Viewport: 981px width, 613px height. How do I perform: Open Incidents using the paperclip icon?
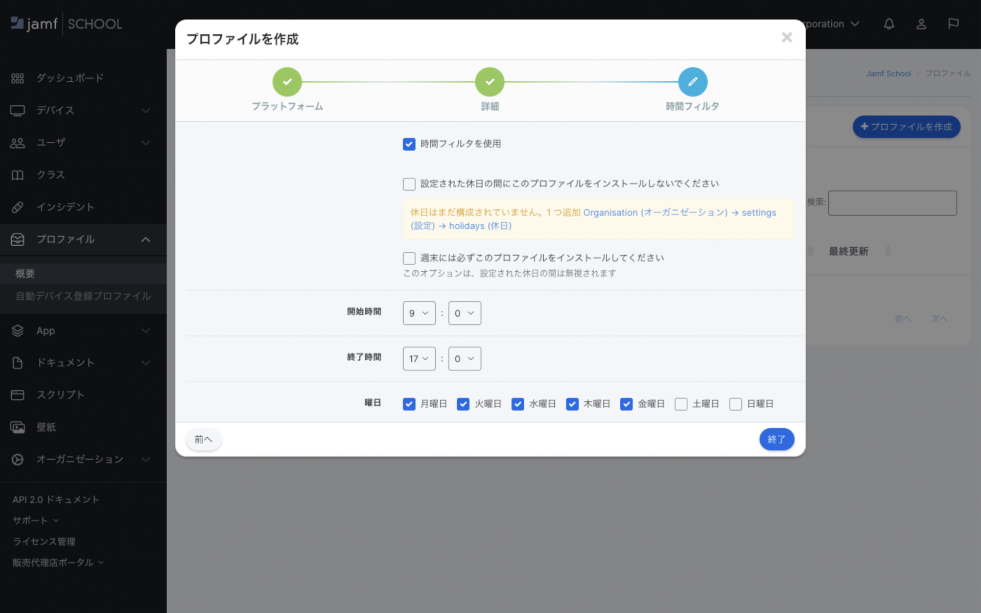point(17,207)
